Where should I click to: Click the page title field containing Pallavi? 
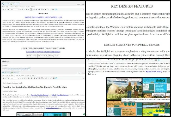coord(42,66)
